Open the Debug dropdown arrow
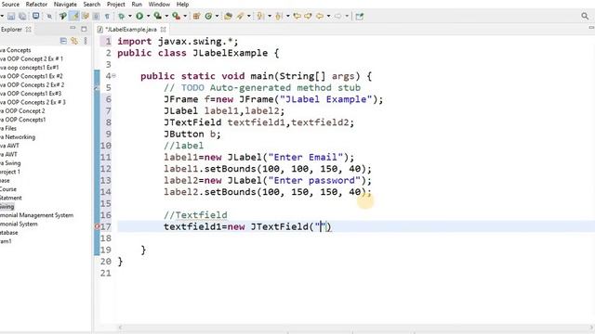Viewport: 595px width, 334px height. click(x=130, y=17)
